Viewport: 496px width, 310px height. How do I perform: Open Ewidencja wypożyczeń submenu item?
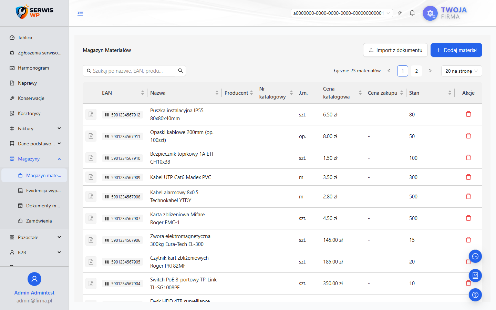point(34,190)
